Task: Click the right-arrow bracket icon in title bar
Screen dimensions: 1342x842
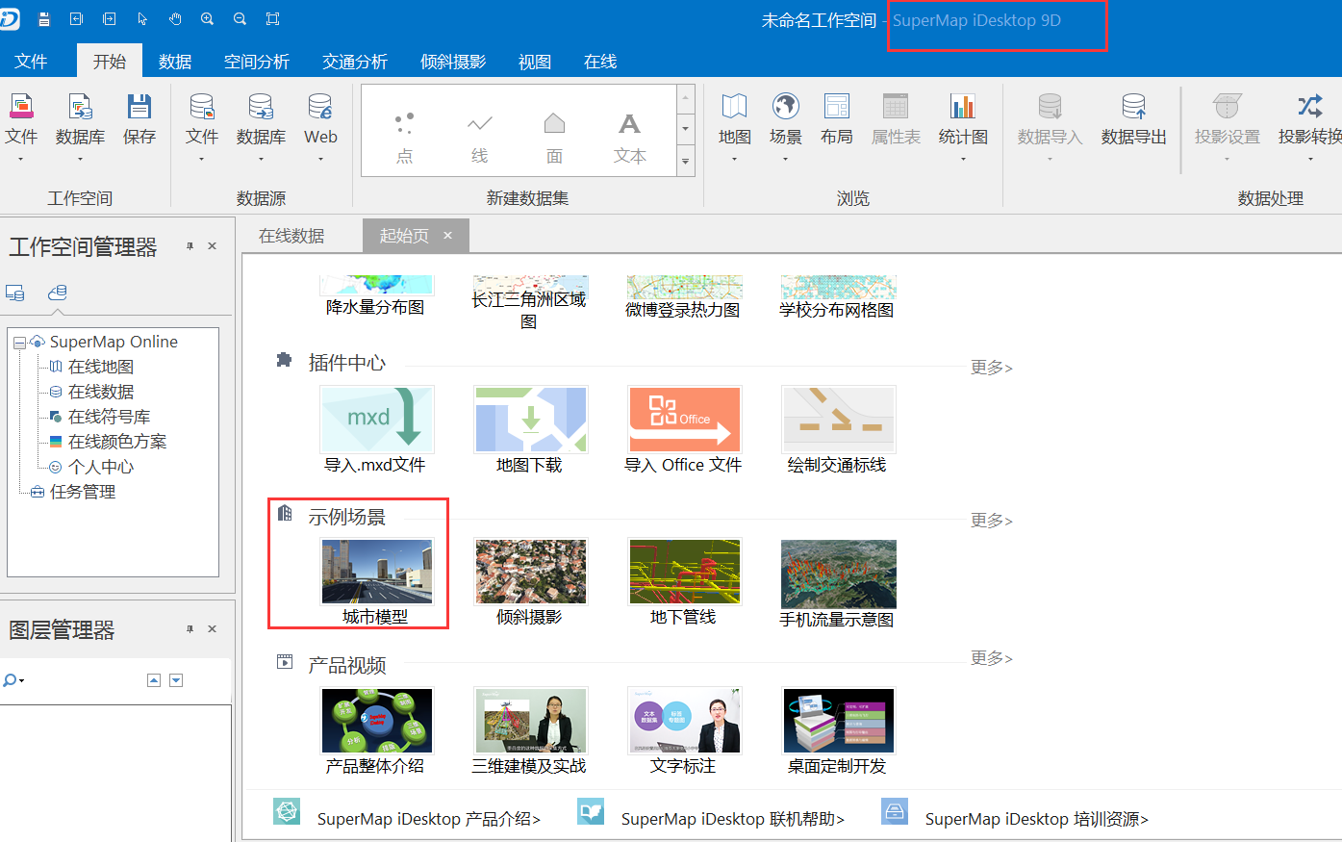Action: click(110, 19)
